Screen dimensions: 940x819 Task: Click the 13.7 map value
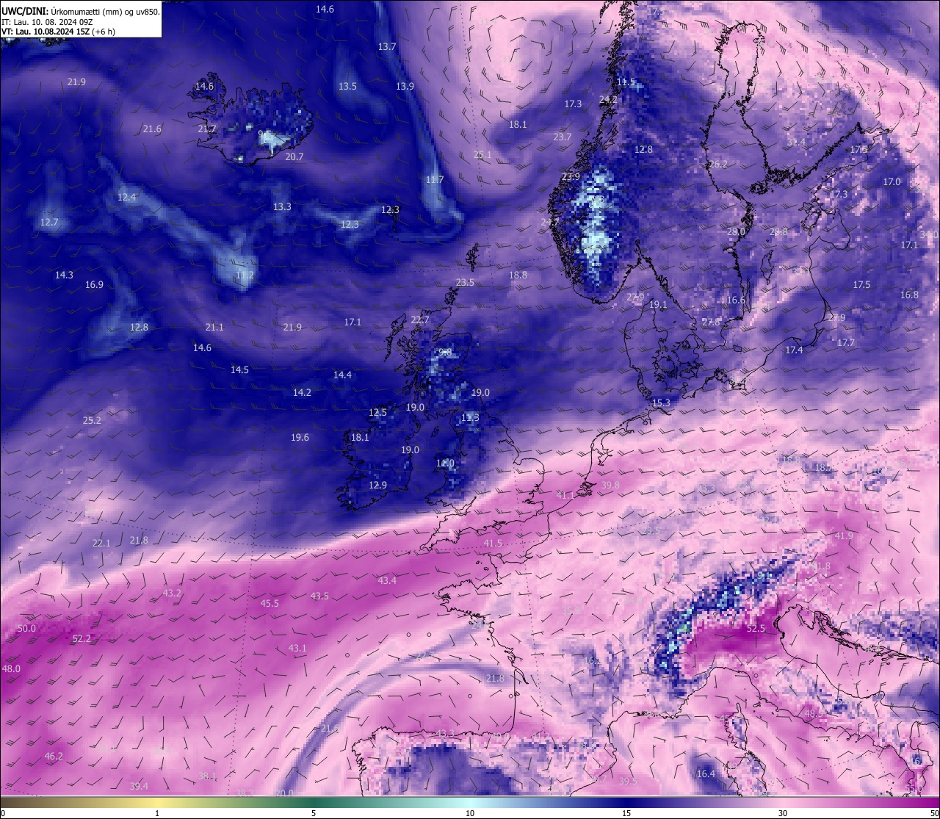(x=387, y=47)
